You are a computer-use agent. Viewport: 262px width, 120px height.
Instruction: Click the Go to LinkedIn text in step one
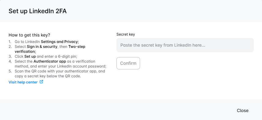(27, 42)
